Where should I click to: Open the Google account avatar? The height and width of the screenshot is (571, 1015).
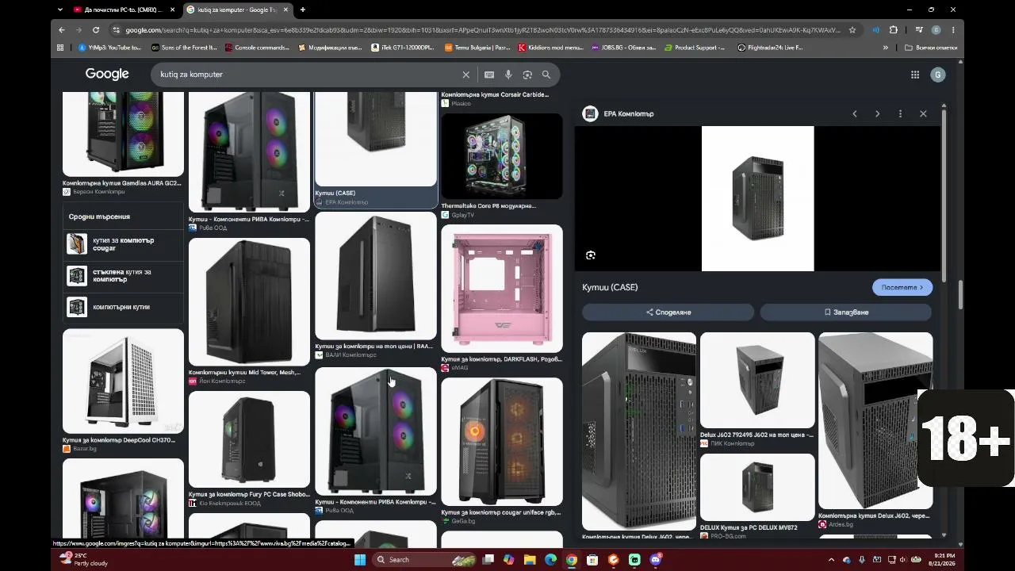coord(938,75)
